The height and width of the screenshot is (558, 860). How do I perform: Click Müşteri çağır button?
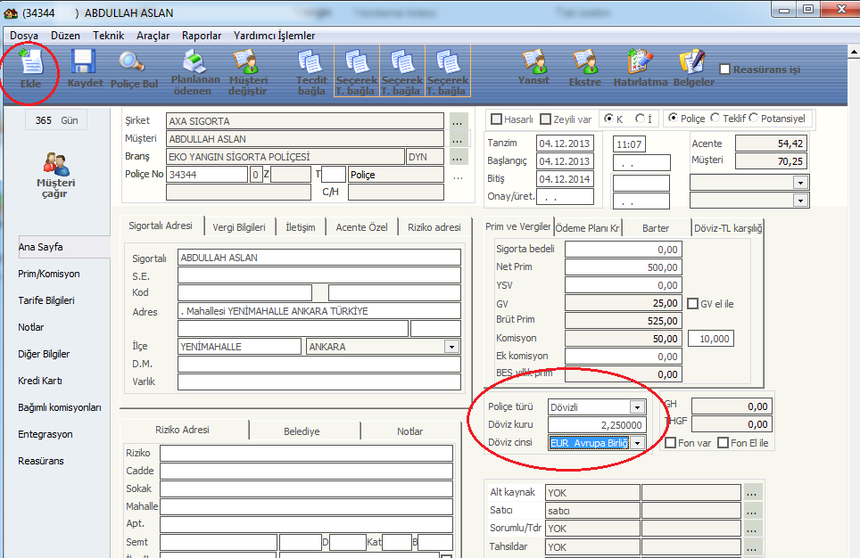[56, 174]
